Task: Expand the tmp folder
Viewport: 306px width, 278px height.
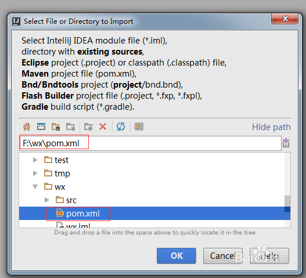Action: [35, 173]
